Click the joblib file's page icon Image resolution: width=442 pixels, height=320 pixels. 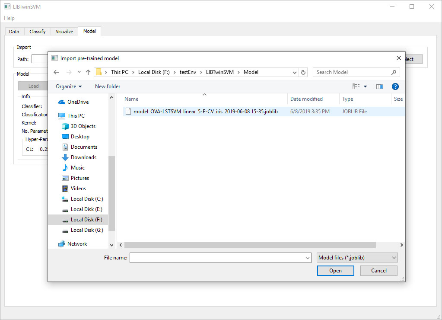tap(128, 112)
